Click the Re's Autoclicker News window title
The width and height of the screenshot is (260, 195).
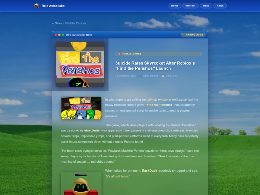click(79, 35)
